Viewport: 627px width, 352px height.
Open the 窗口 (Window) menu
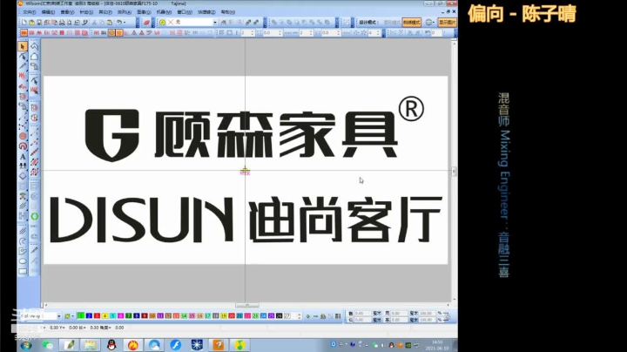(x=185, y=12)
